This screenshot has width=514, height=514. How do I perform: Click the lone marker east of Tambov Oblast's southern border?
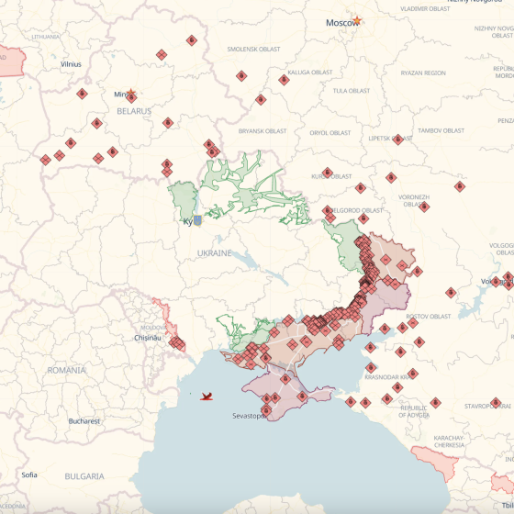pyautogui.click(x=460, y=186)
